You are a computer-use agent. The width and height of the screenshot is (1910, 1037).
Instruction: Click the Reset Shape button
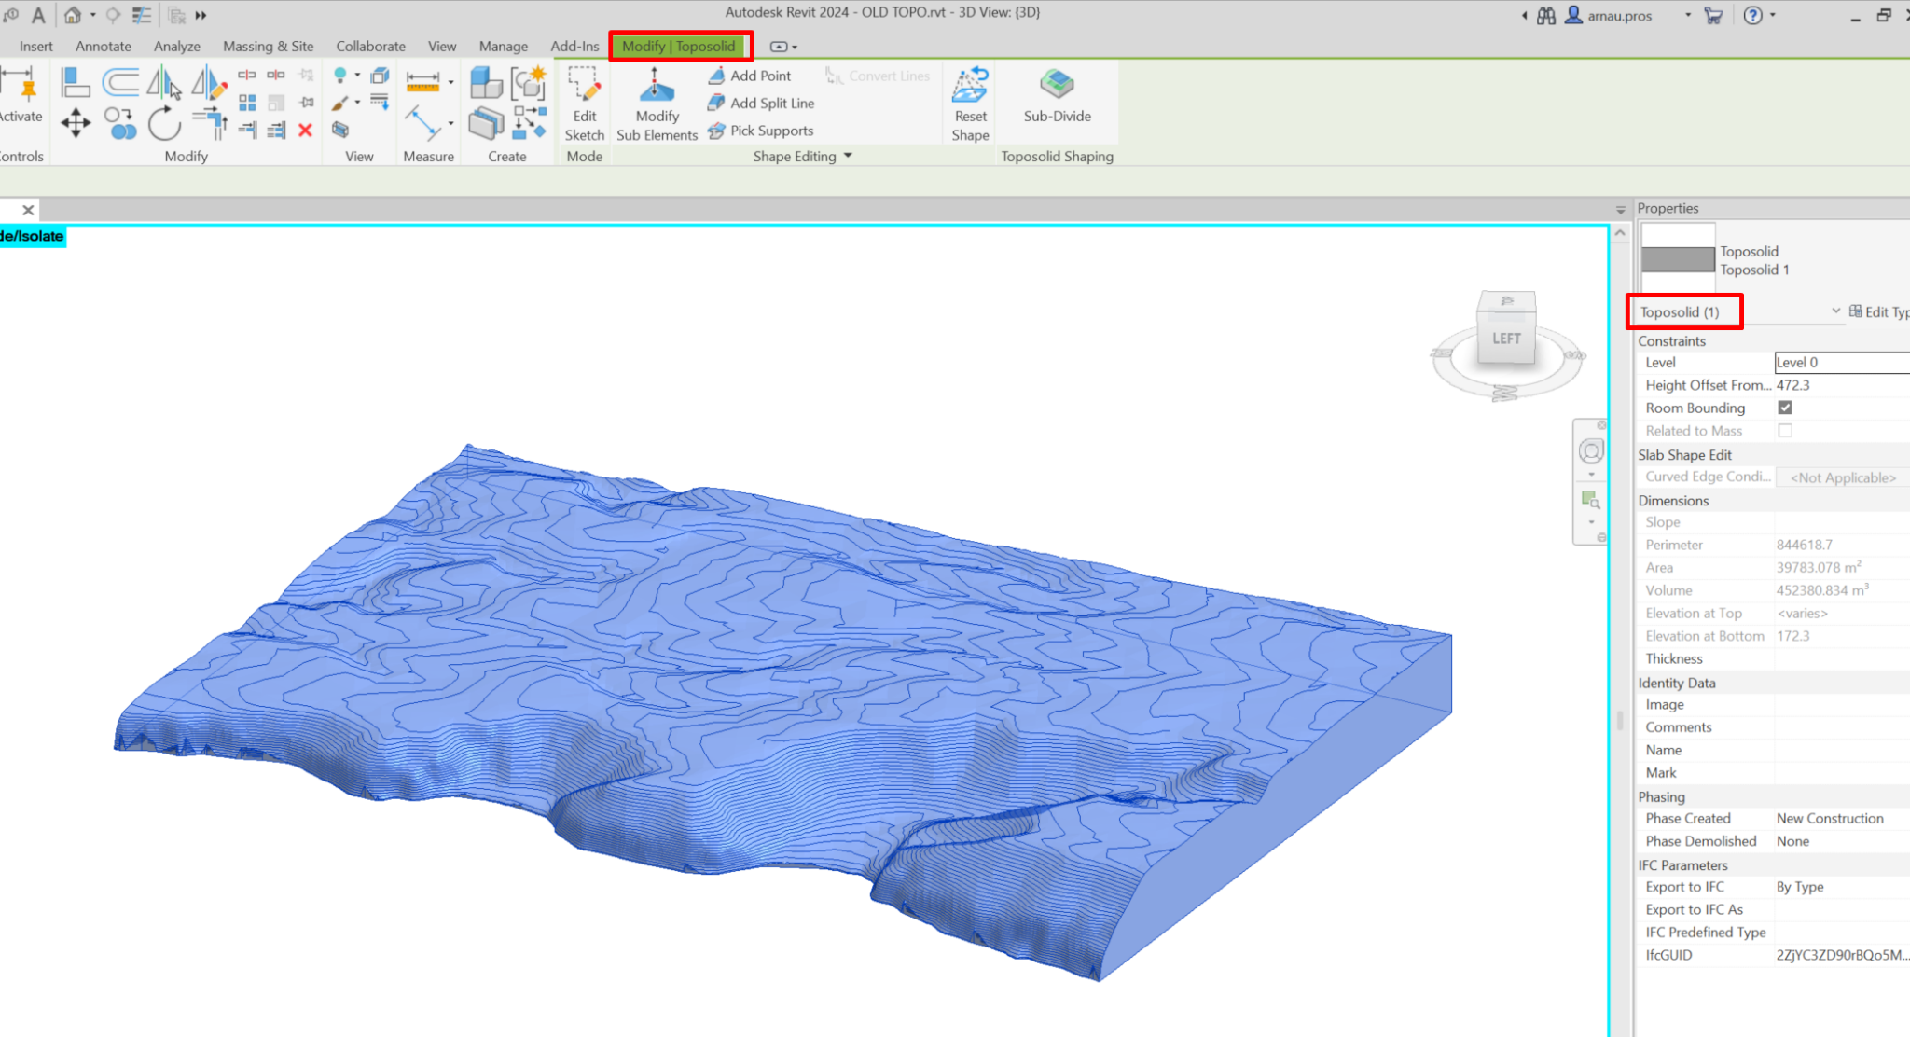pos(970,104)
